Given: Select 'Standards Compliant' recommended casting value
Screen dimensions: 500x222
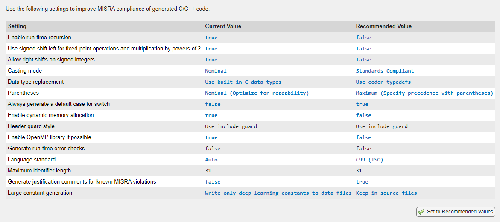Looking at the screenshot, I should pyautogui.click(x=385, y=71).
